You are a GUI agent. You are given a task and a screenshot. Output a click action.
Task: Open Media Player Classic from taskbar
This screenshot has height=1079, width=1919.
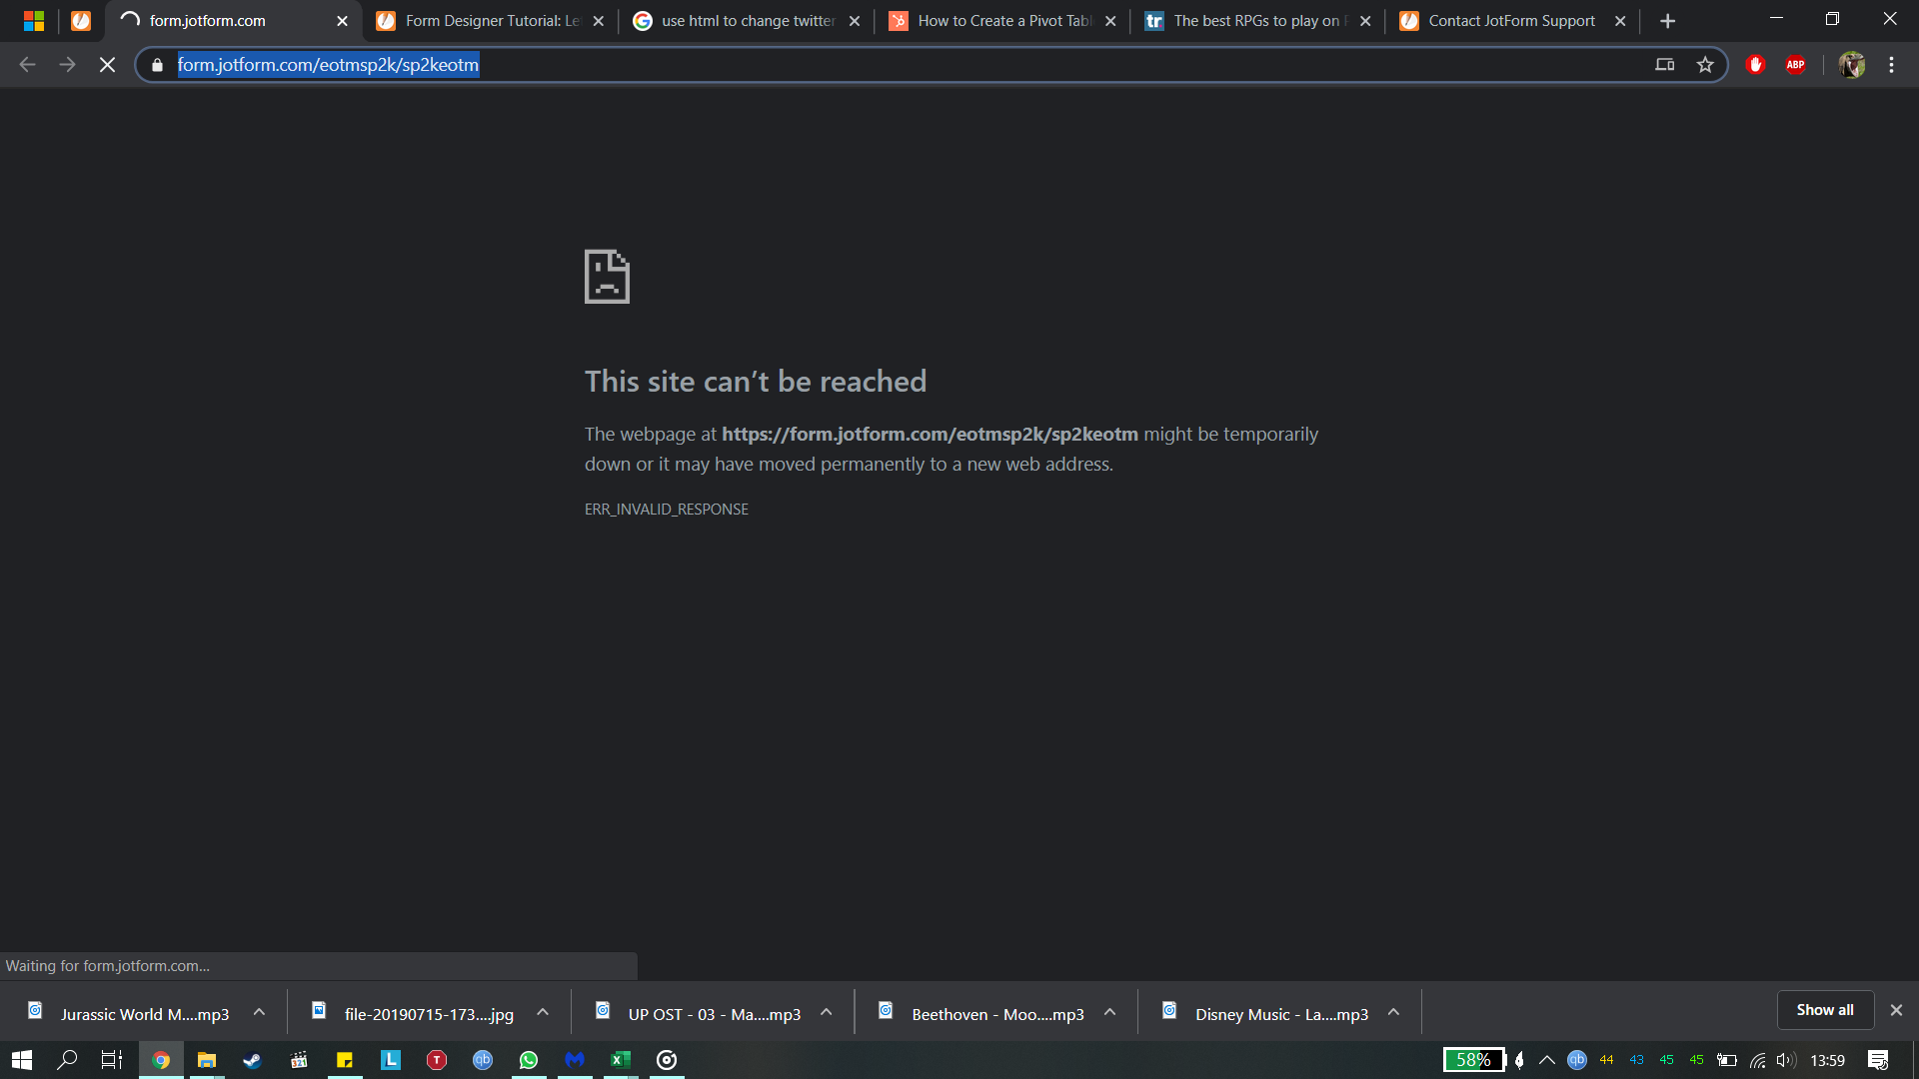pos(299,1060)
